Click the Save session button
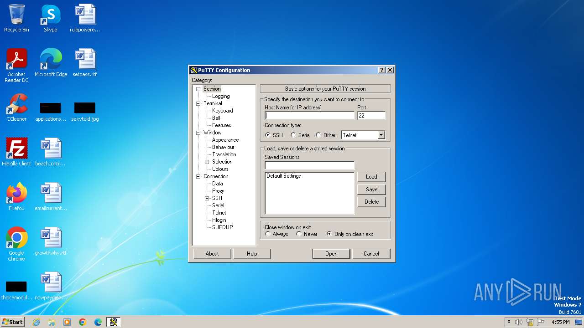The image size is (584, 328). (x=371, y=190)
